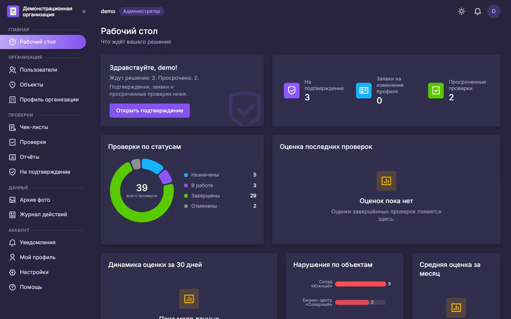Click the Заявки на изменение профиля count 0

click(x=379, y=101)
